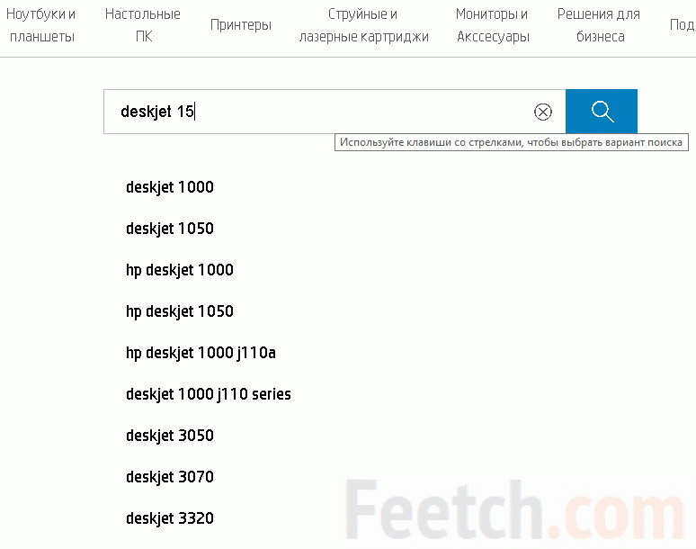The image size is (696, 549).
Task: Click the blue magnifier search button
Action: click(x=602, y=112)
